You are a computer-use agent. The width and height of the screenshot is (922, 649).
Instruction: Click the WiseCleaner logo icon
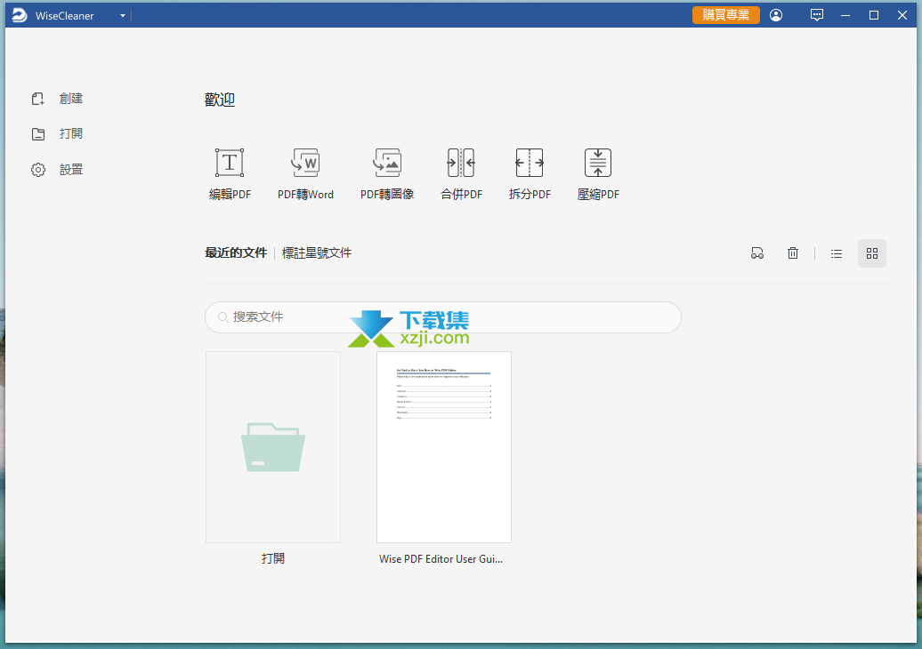click(20, 15)
